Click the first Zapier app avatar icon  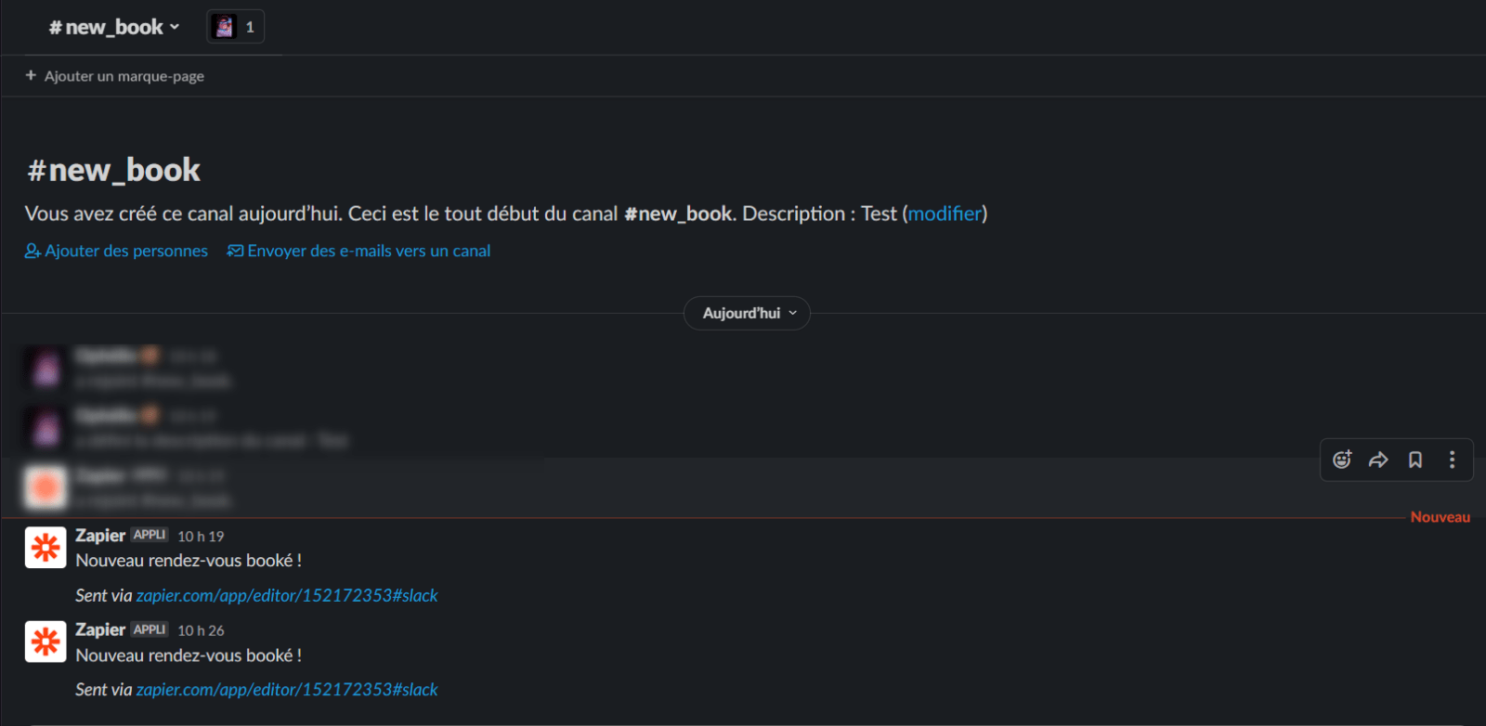[46, 548]
